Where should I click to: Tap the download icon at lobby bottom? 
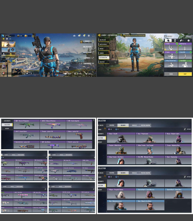point(31,73)
